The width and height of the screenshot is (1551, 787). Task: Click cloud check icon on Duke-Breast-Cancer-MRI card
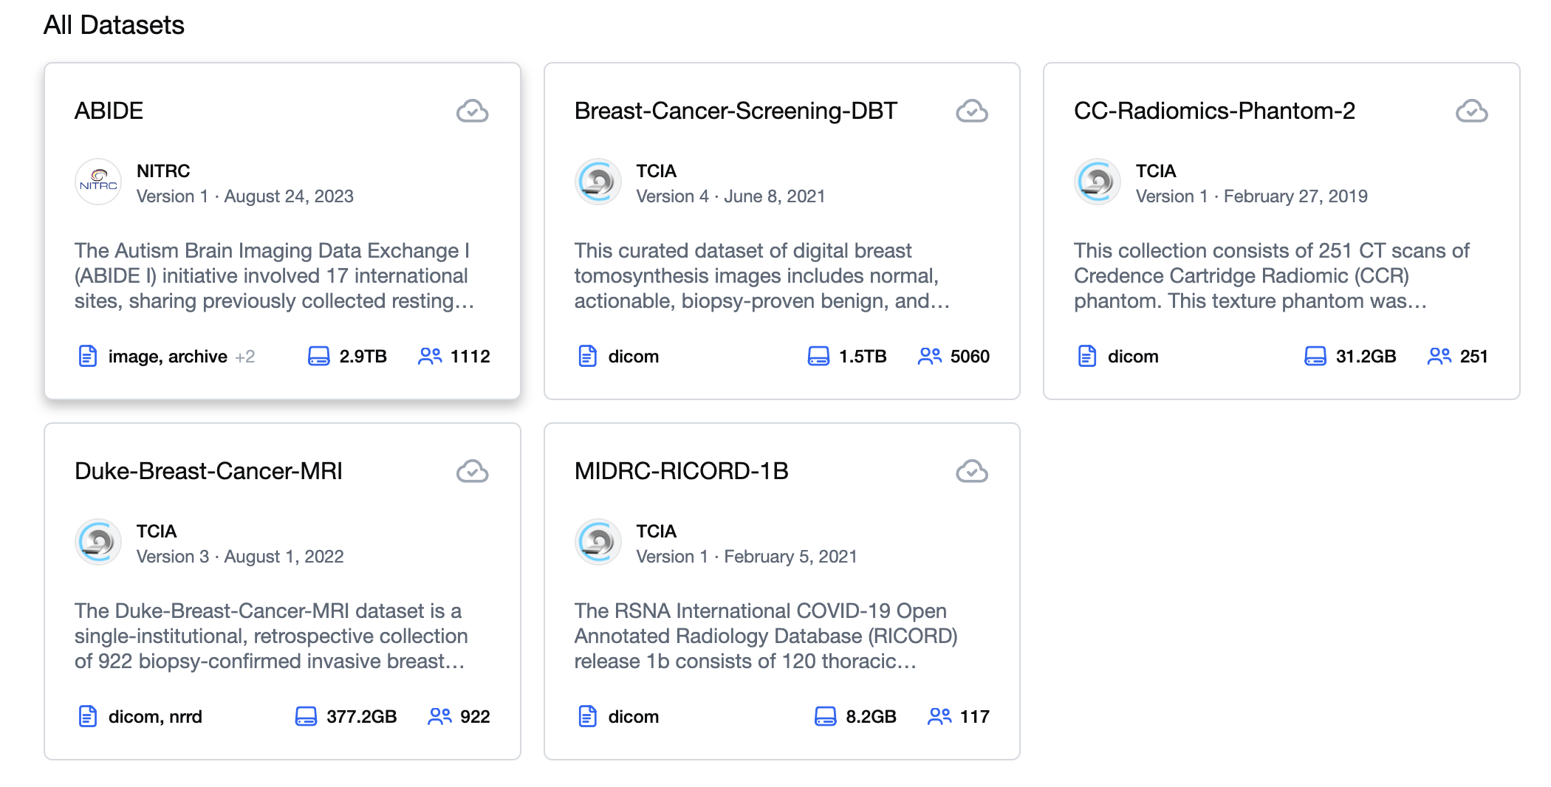pos(472,471)
